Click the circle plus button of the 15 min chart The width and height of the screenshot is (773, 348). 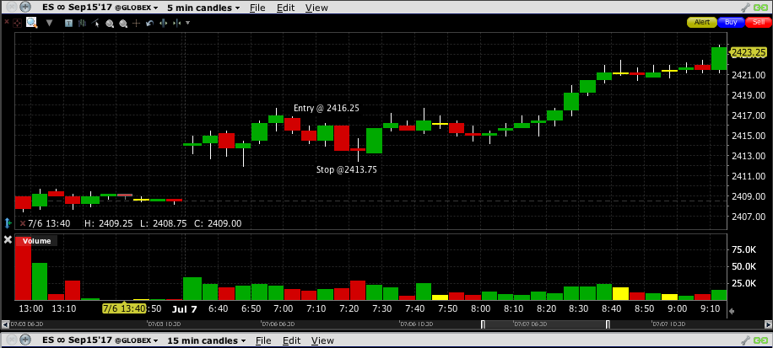(x=25, y=340)
